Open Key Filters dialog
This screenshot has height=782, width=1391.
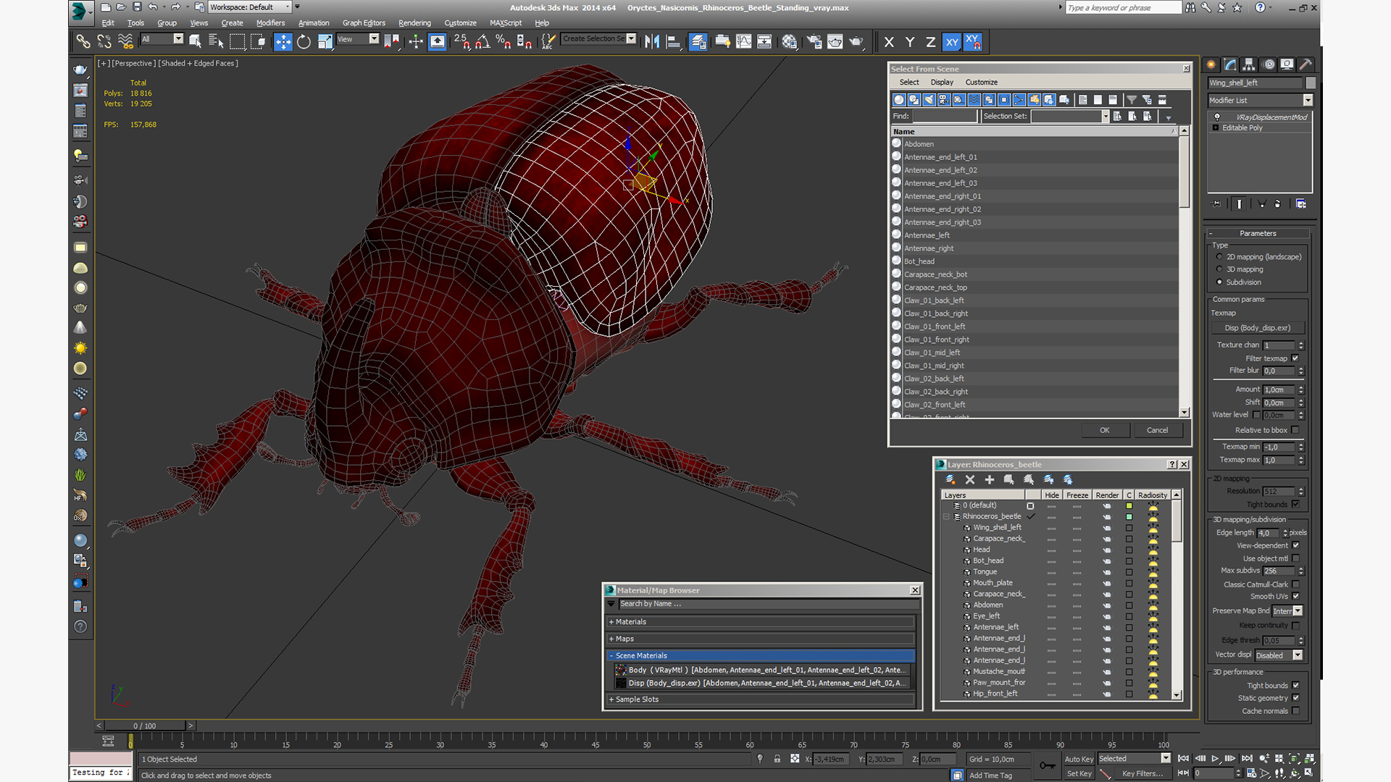click(x=1142, y=773)
